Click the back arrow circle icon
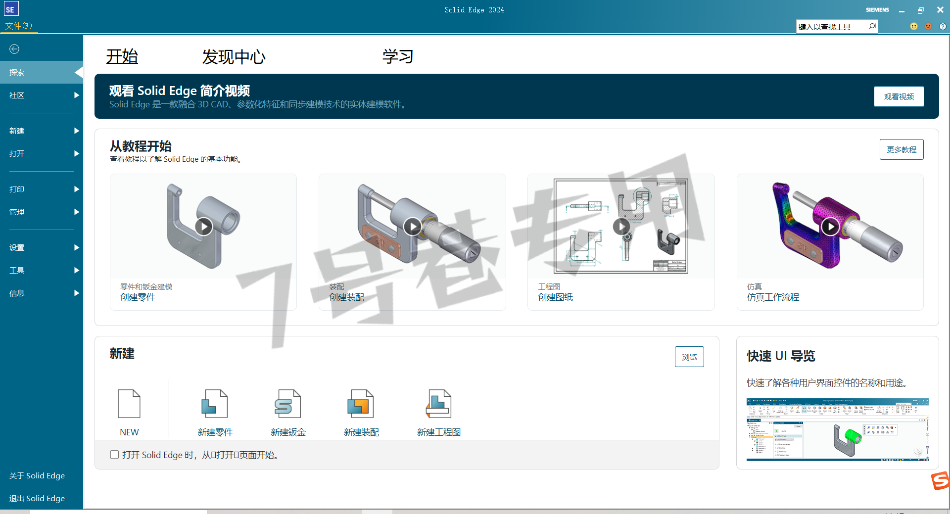The image size is (950, 514). point(14,49)
